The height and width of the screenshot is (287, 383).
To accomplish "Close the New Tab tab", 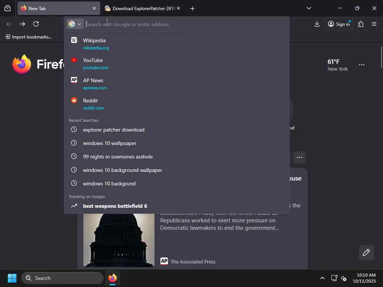I will coord(94,8).
